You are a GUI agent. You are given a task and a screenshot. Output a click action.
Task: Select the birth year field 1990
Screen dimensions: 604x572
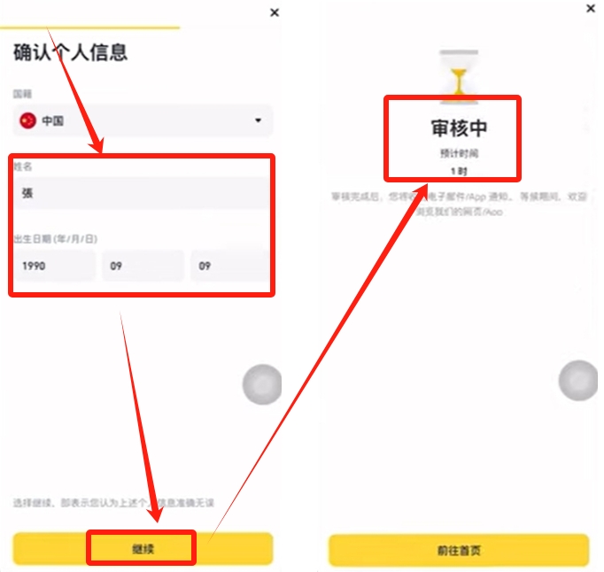tap(55, 266)
